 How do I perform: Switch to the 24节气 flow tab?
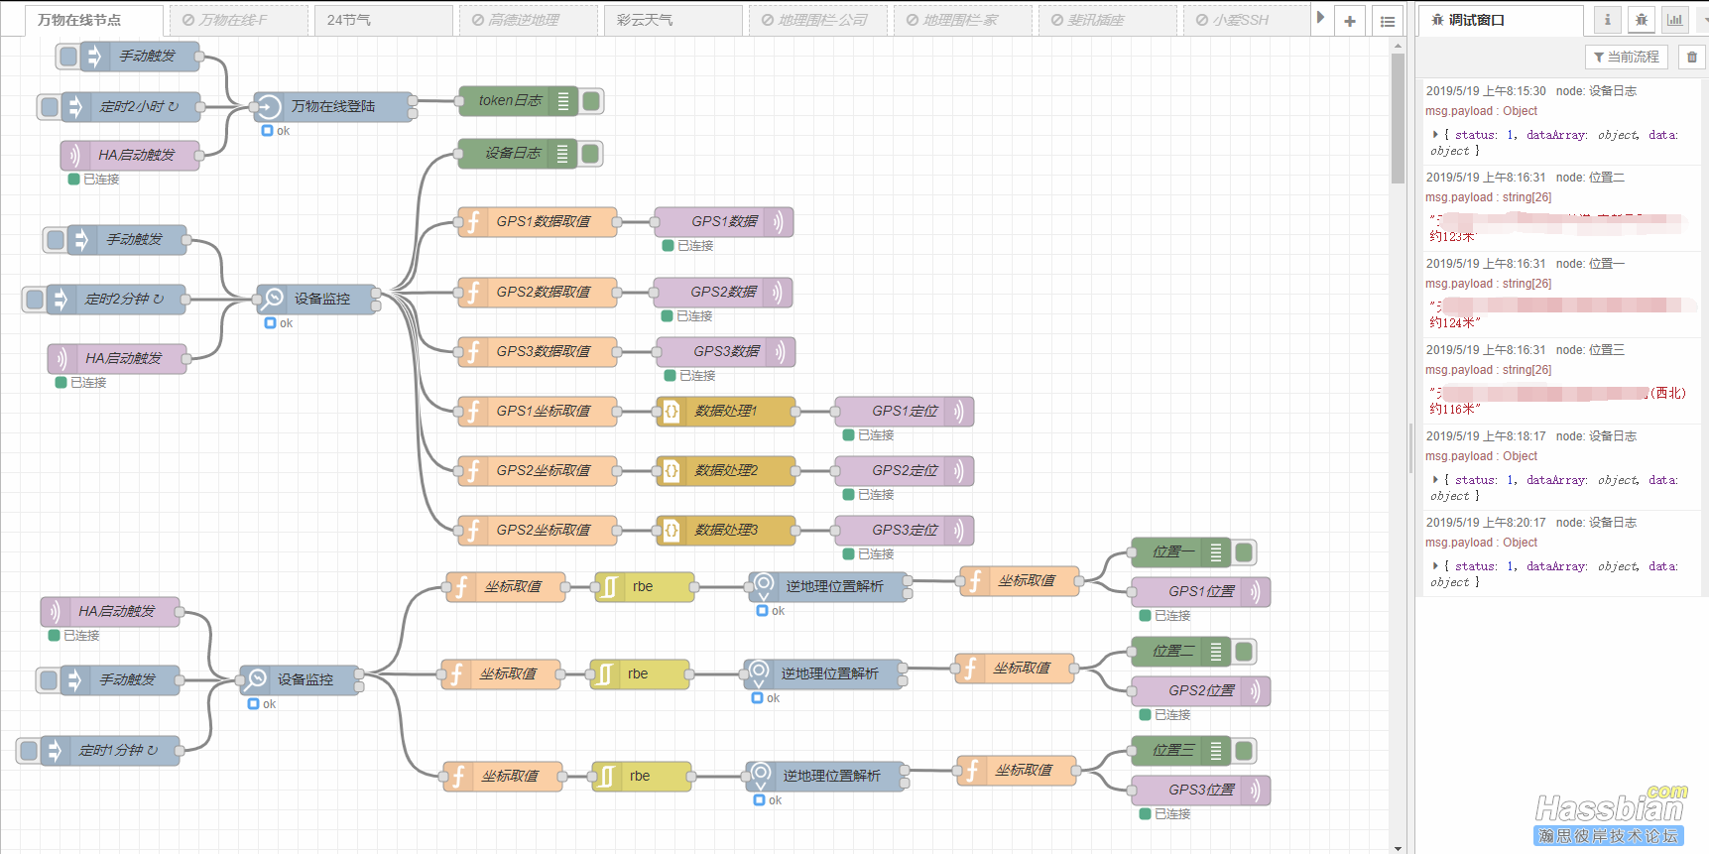(x=384, y=21)
